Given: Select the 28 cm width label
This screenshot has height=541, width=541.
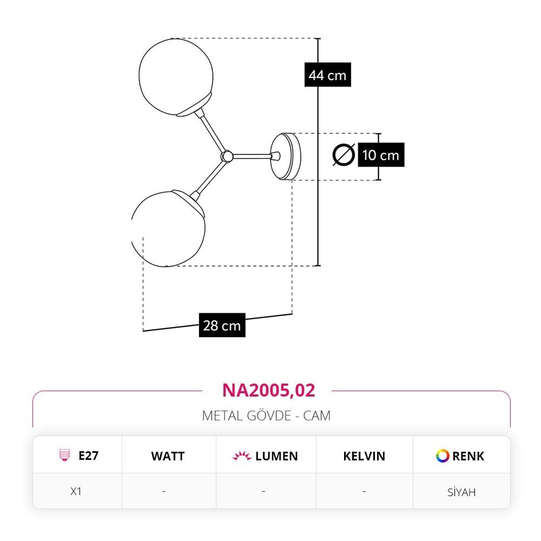Looking at the screenshot, I should pos(222,325).
